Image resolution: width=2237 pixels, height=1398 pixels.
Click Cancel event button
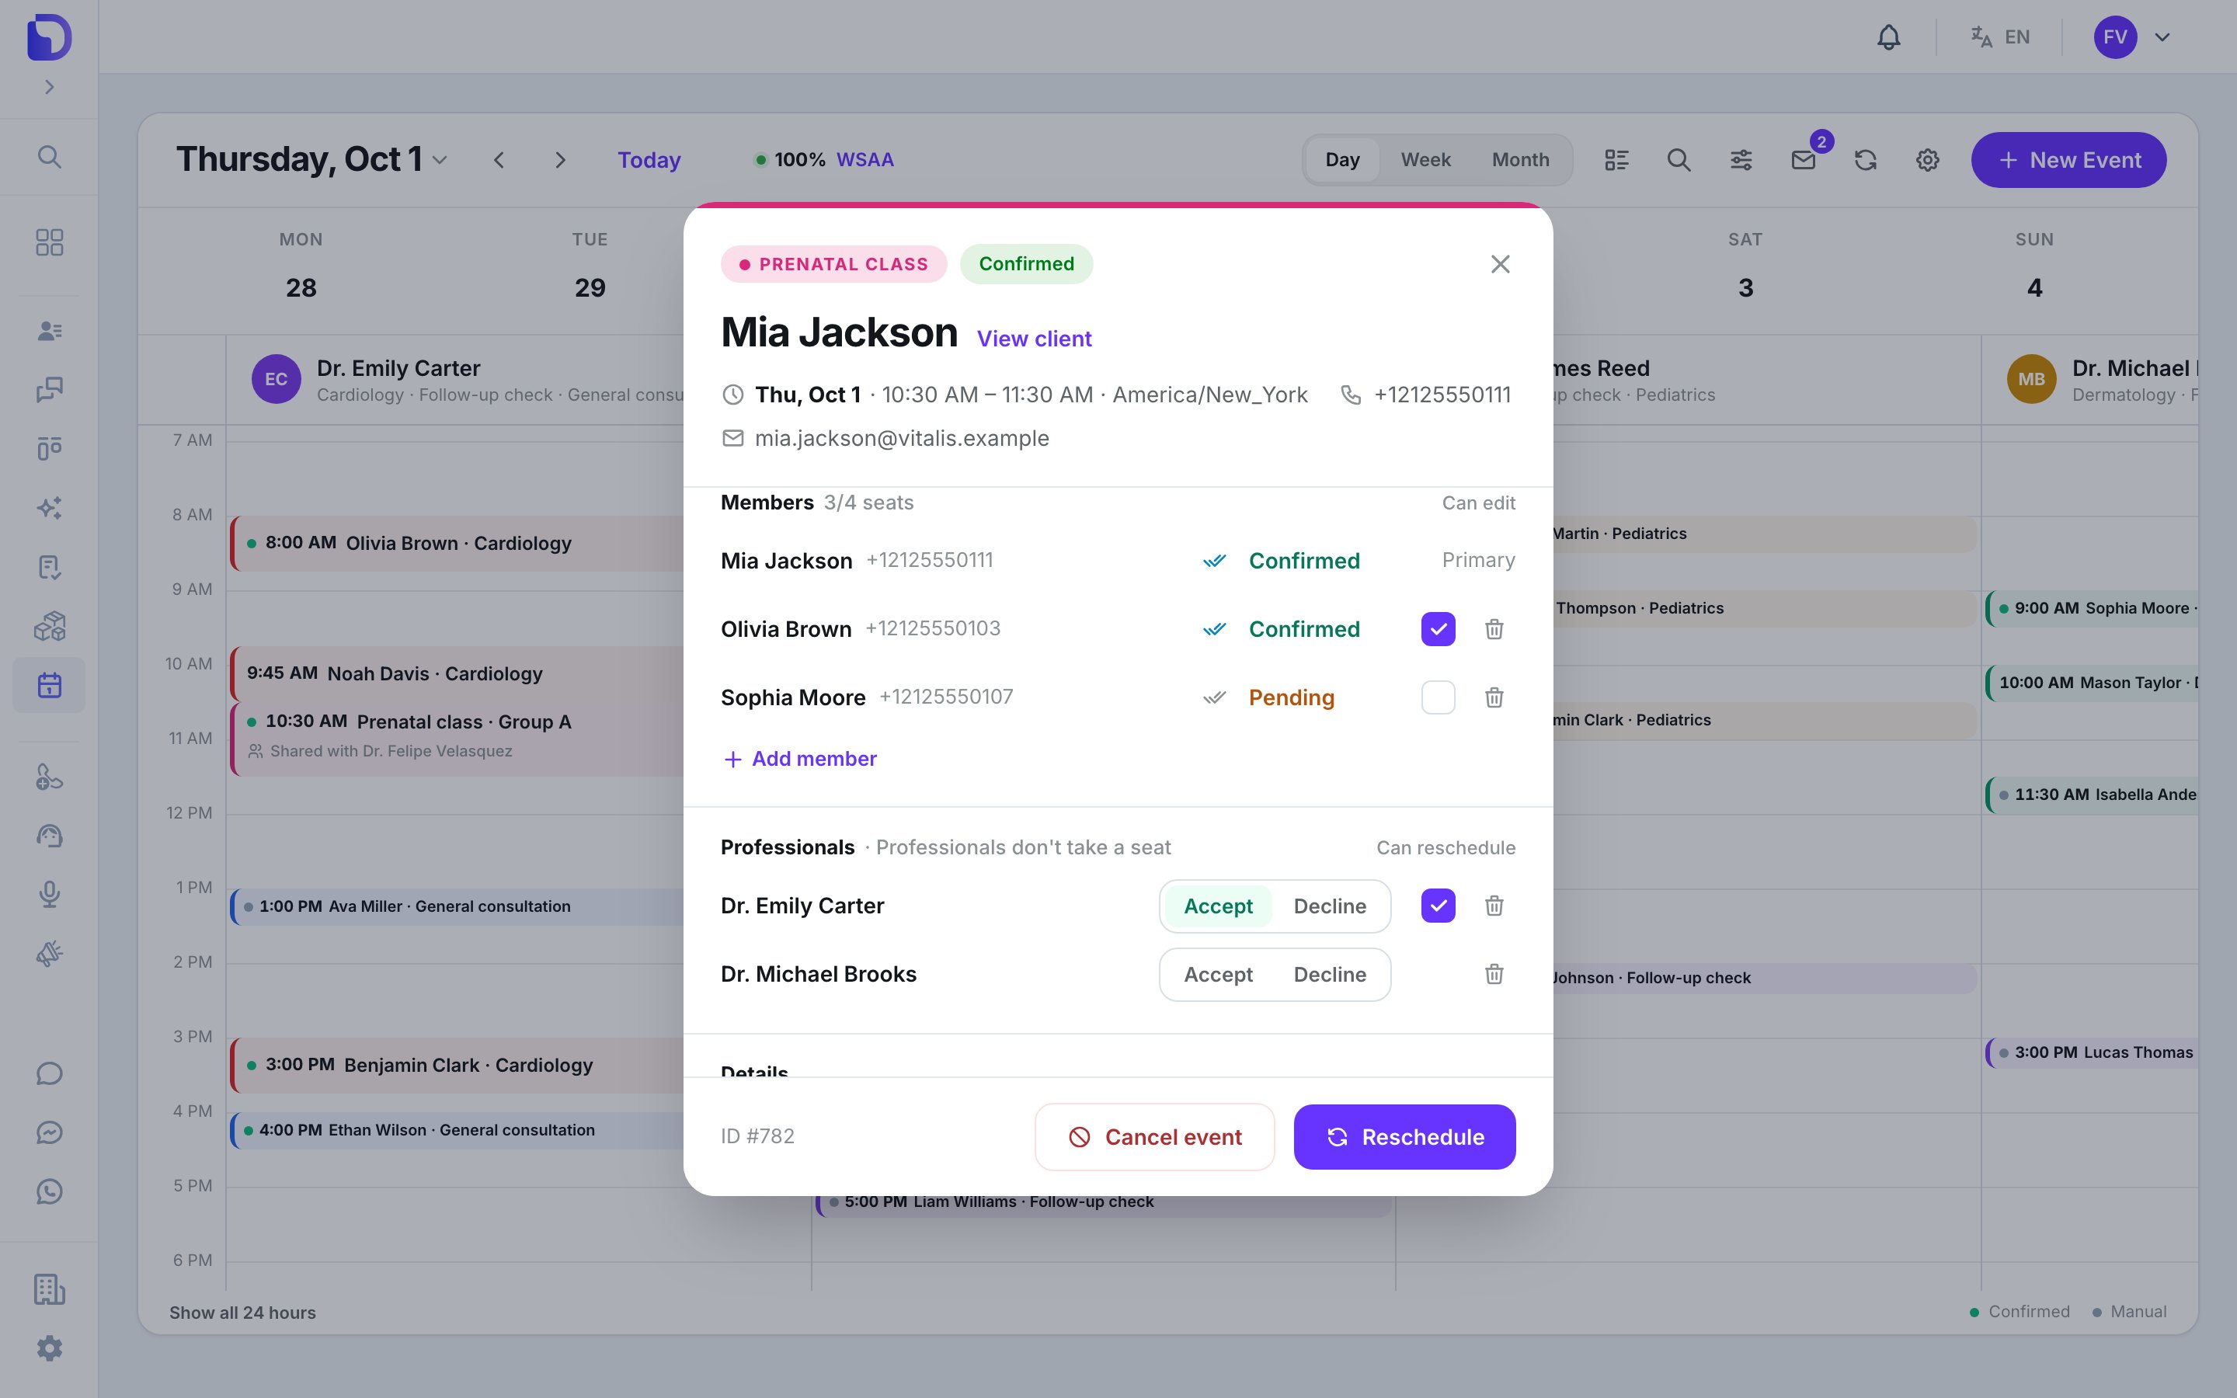click(x=1154, y=1136)
